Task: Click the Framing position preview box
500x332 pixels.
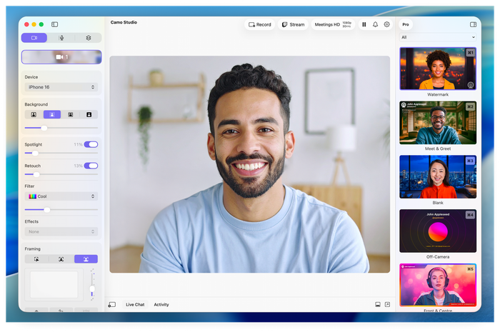Action: tap(54, 285)
